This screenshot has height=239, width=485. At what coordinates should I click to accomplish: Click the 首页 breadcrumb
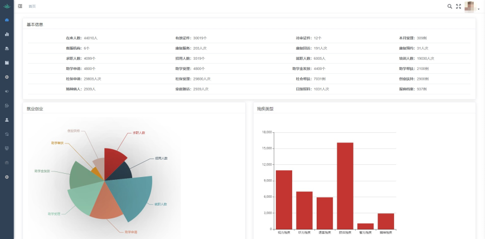pyautogui.click(x=32, y=6)
